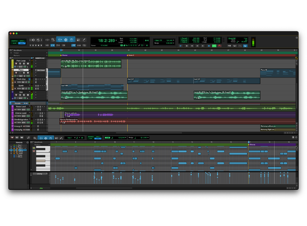The image size is (307, 226).
Task: Open the velocity lane selector in MIDI editor
Action: [x=40, y=174]
